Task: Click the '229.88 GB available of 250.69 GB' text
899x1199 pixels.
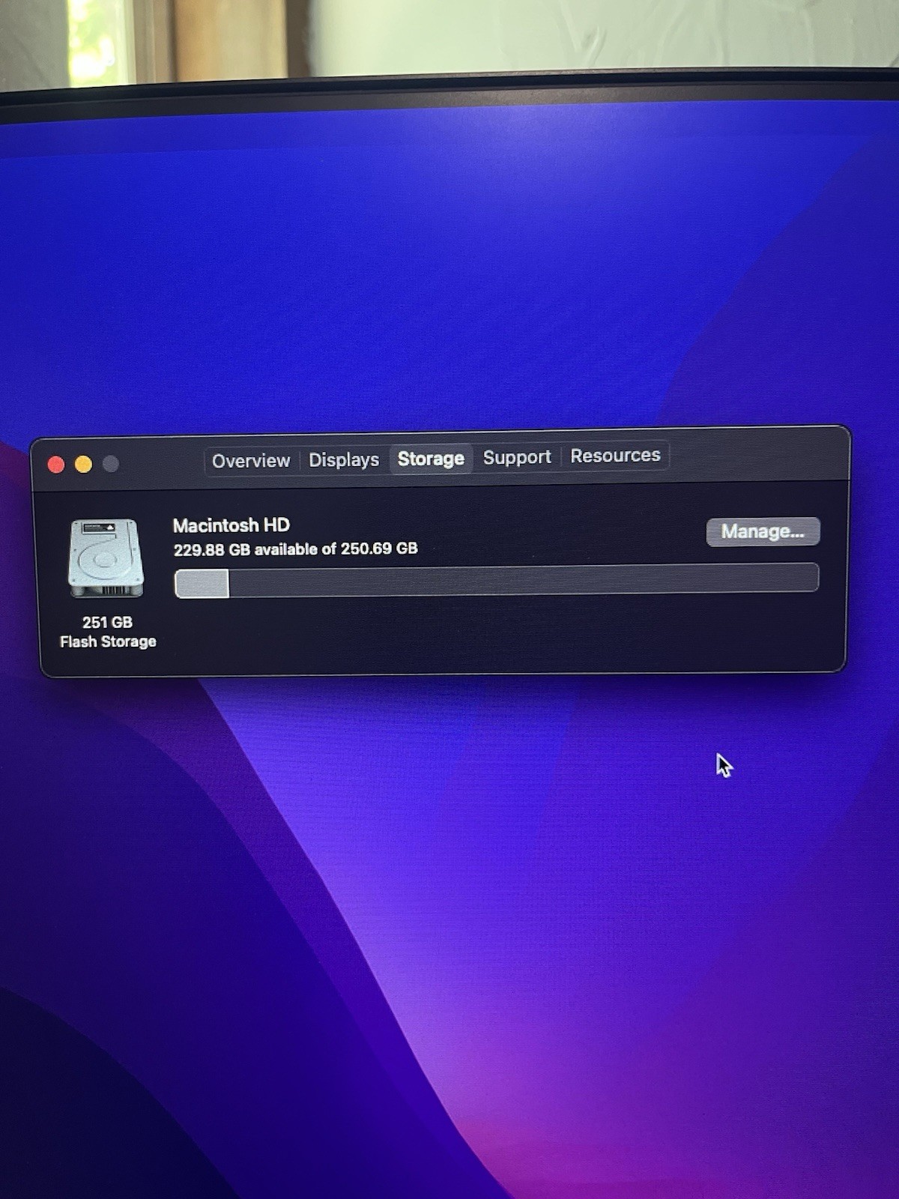Action: tap(296, 549)
